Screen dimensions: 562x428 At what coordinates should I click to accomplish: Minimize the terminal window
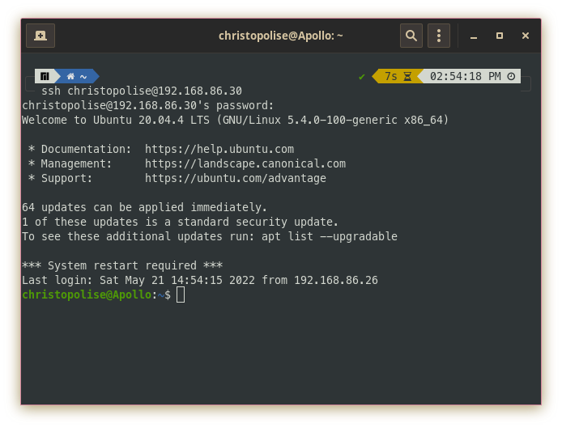coord(474,36)
